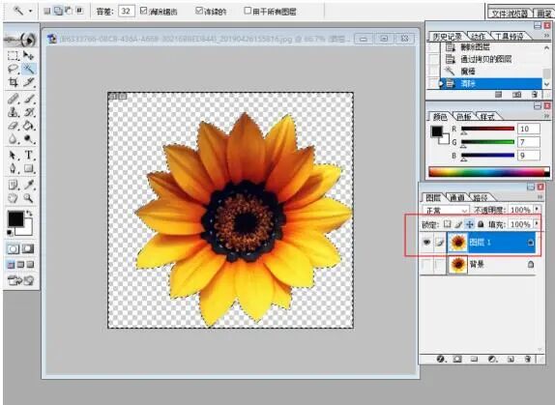Select the Rectangle shape tool
The width and height of the screenshot is (555, 405).
click(x=28, y=169)
